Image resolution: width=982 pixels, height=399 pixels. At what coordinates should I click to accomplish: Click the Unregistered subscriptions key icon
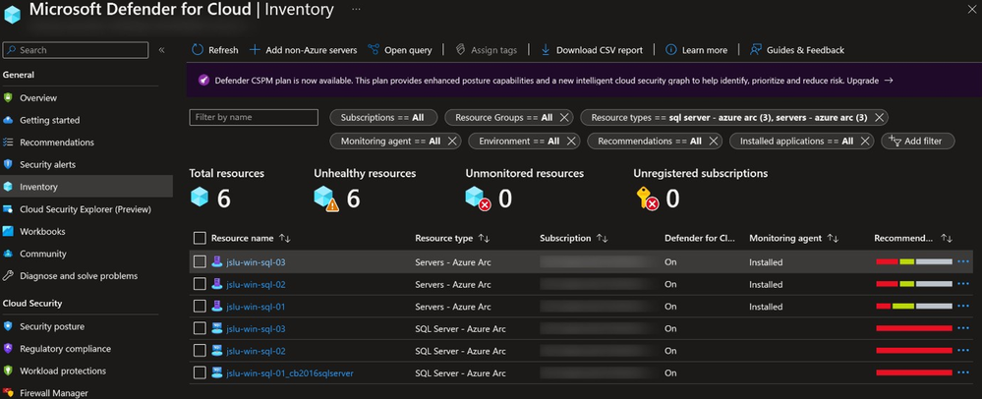tap(647, 199)
